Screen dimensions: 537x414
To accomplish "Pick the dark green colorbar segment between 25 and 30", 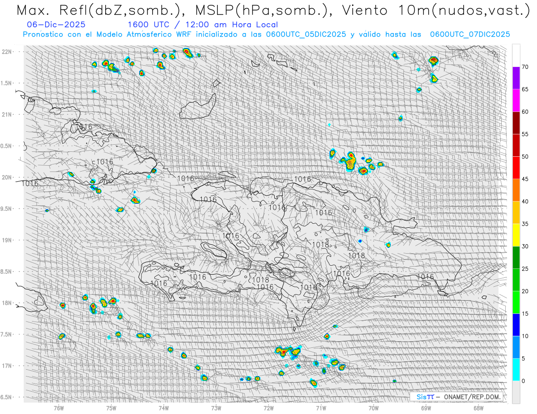I will (516, 257).
